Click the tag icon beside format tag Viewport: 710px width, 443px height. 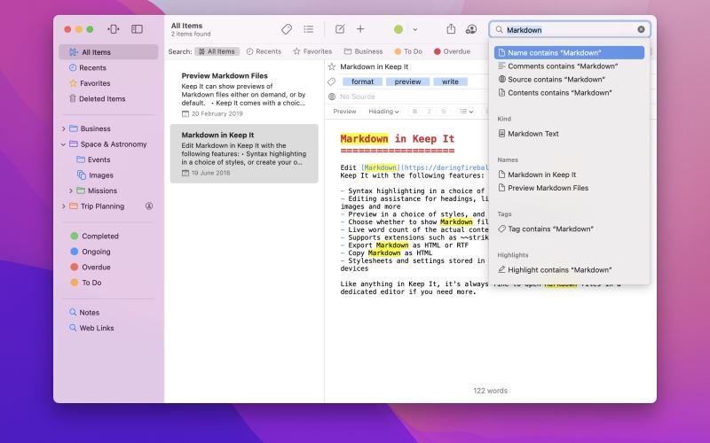pyautogui.click(x=332, y=82)
